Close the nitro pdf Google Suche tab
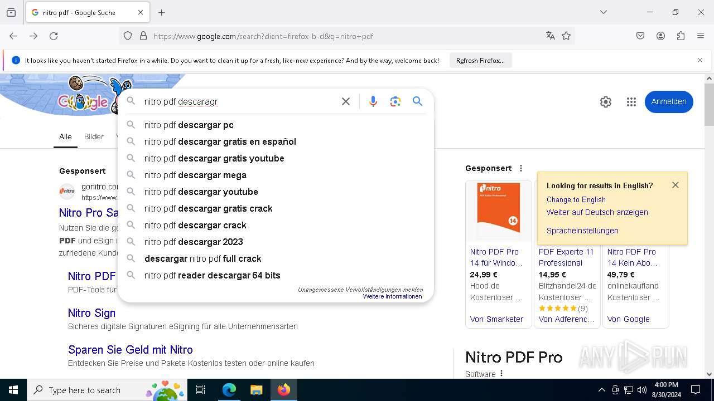The height and width of the screenshot is (401, 714). 141,12
